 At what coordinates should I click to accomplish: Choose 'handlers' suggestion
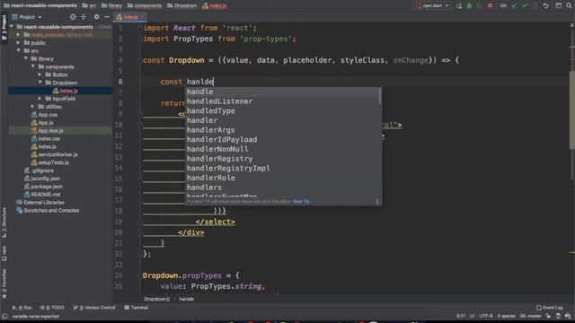click(283, 188)
